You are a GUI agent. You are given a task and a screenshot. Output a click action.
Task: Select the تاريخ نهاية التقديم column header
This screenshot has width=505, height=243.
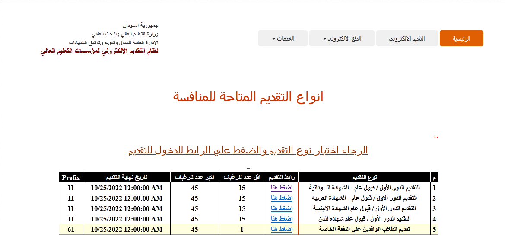pos(127,177)
